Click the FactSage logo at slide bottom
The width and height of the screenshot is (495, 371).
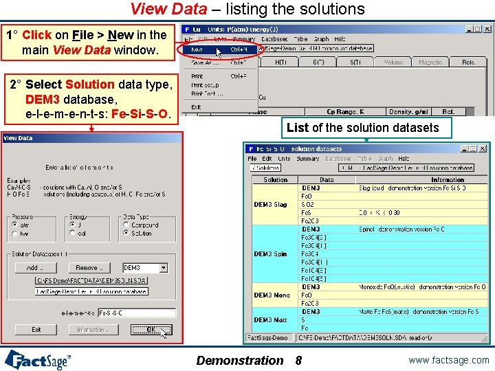click(38, 360)
